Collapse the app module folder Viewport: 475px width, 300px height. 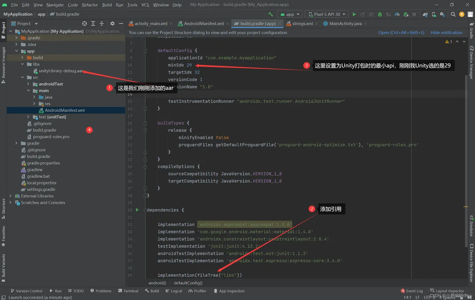(x=16, y=51)
